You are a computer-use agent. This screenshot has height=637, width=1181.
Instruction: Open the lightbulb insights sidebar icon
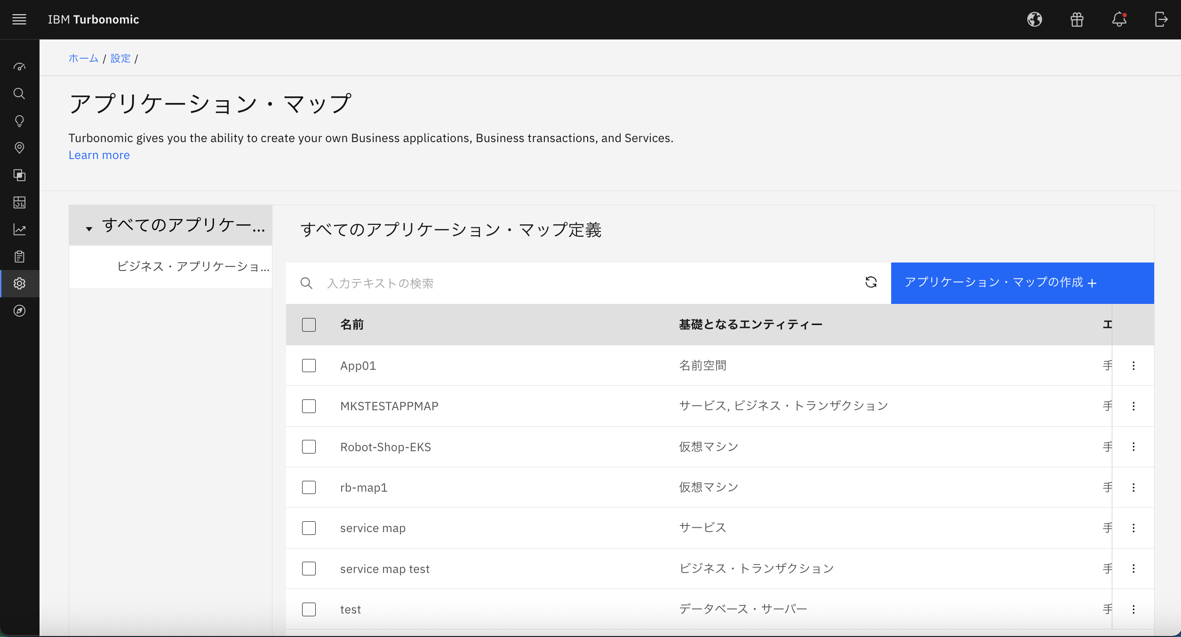(x=19, y=121)
